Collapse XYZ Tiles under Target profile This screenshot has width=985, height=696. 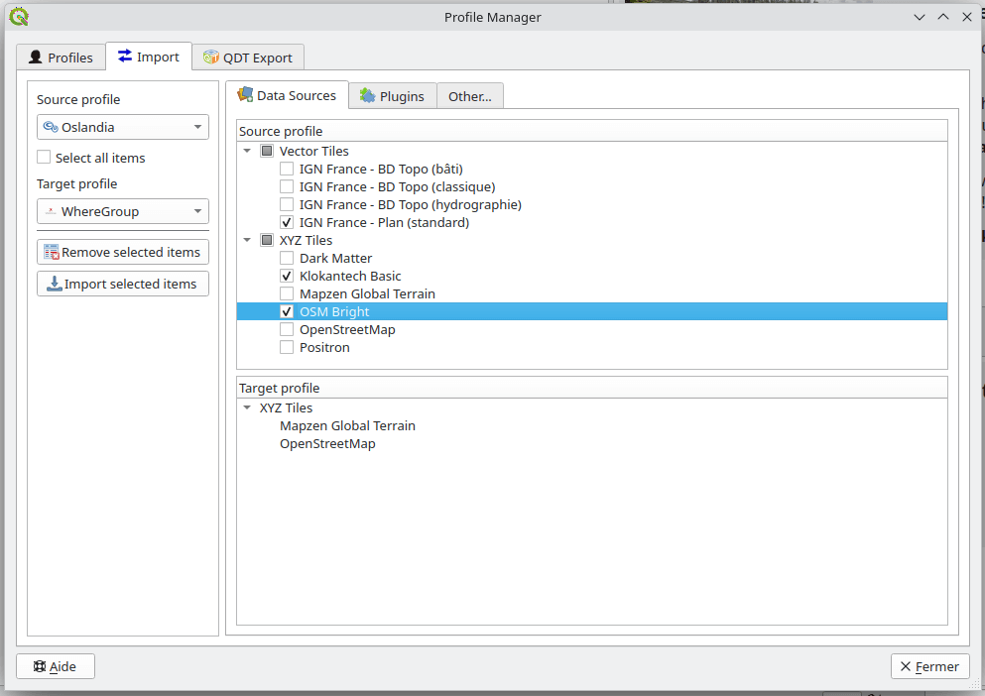point(247,407)
